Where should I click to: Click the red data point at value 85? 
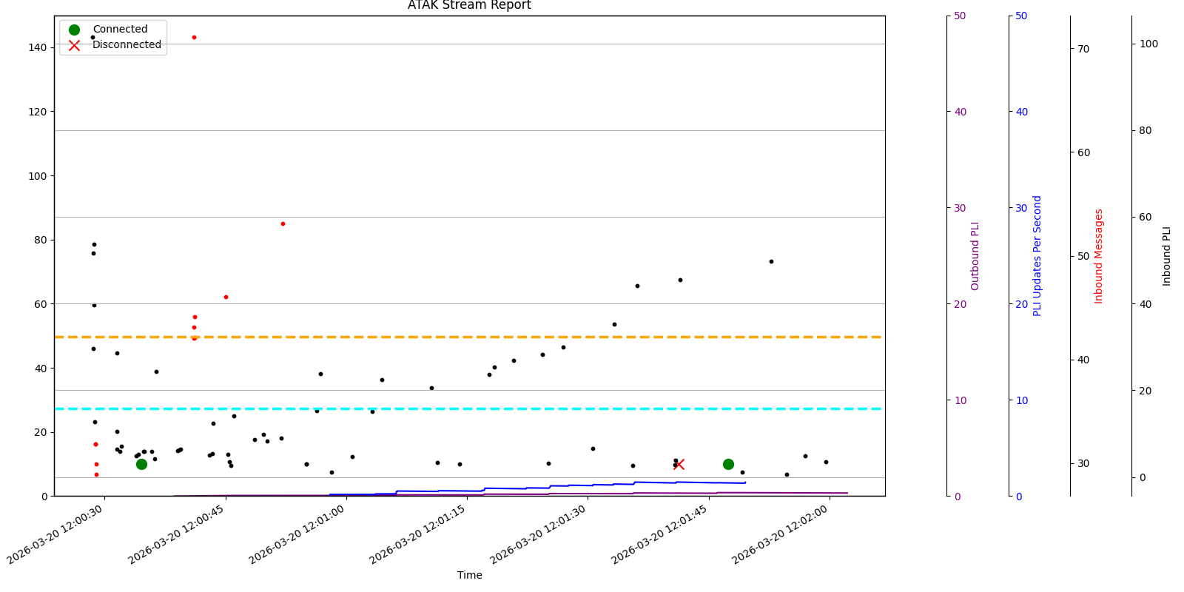point(283,223)
